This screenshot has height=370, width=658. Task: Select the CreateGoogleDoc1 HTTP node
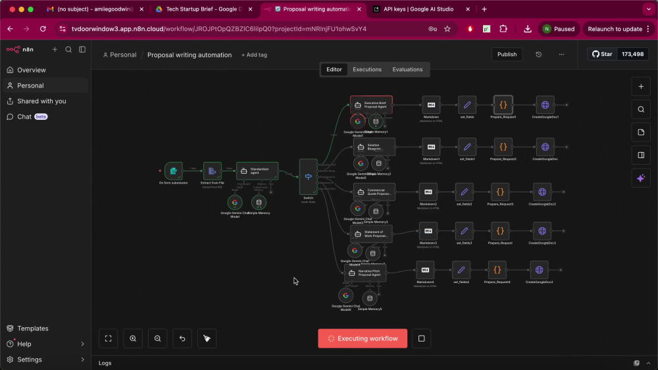[545, 105]
